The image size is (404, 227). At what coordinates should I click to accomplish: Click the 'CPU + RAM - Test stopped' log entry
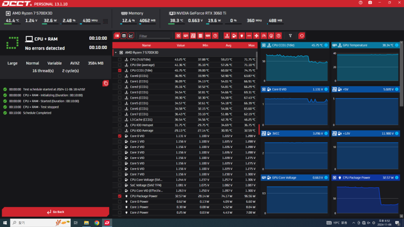point(41,107)
